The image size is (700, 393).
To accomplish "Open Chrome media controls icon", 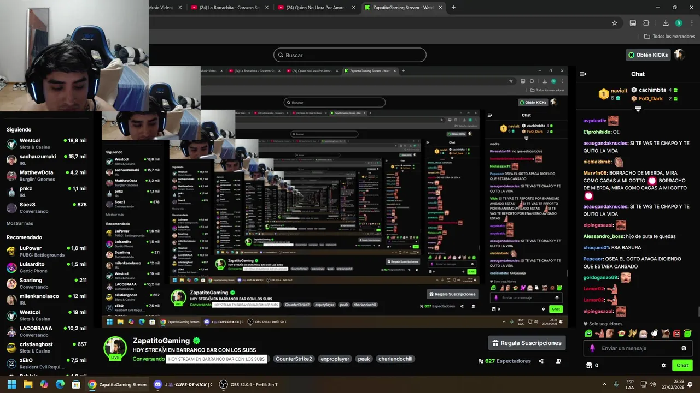I will (x=633, y=23).
